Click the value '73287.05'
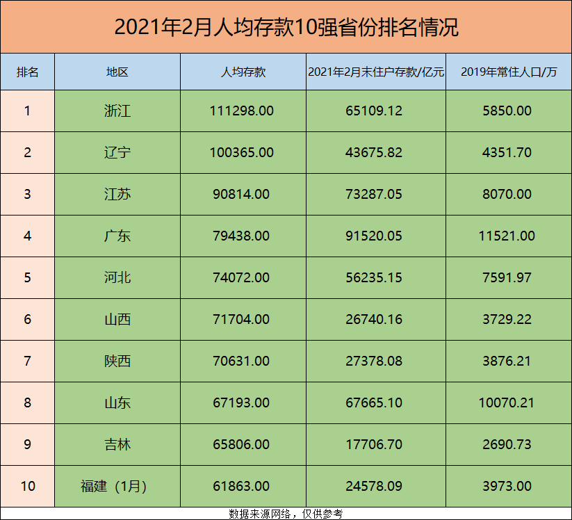This screenshot has width=572, height=520. [x=374, y=194]
